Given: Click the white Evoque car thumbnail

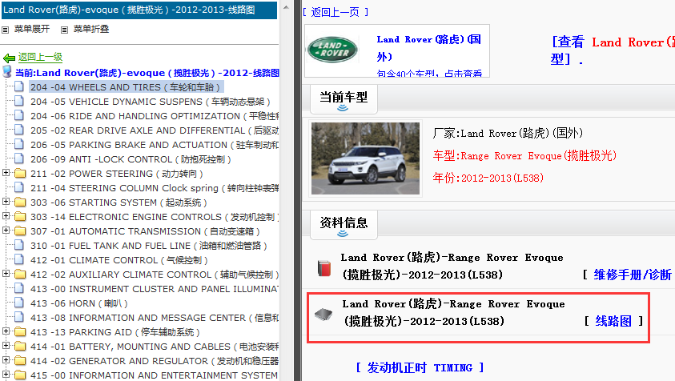Looking at the screenshot, I should click(x=365, y=158).
